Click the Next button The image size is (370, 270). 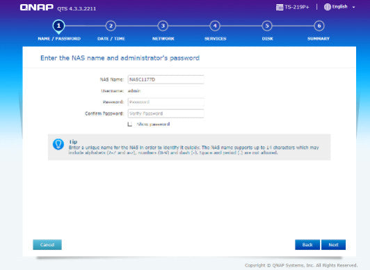point(333,245)
